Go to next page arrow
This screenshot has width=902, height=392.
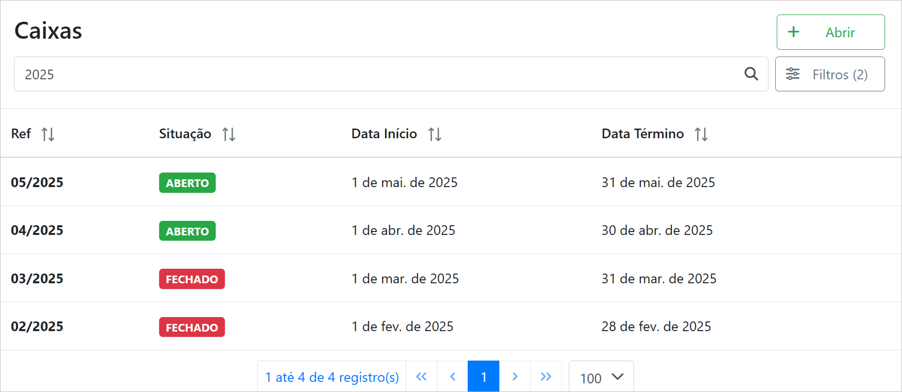[515, 377]
